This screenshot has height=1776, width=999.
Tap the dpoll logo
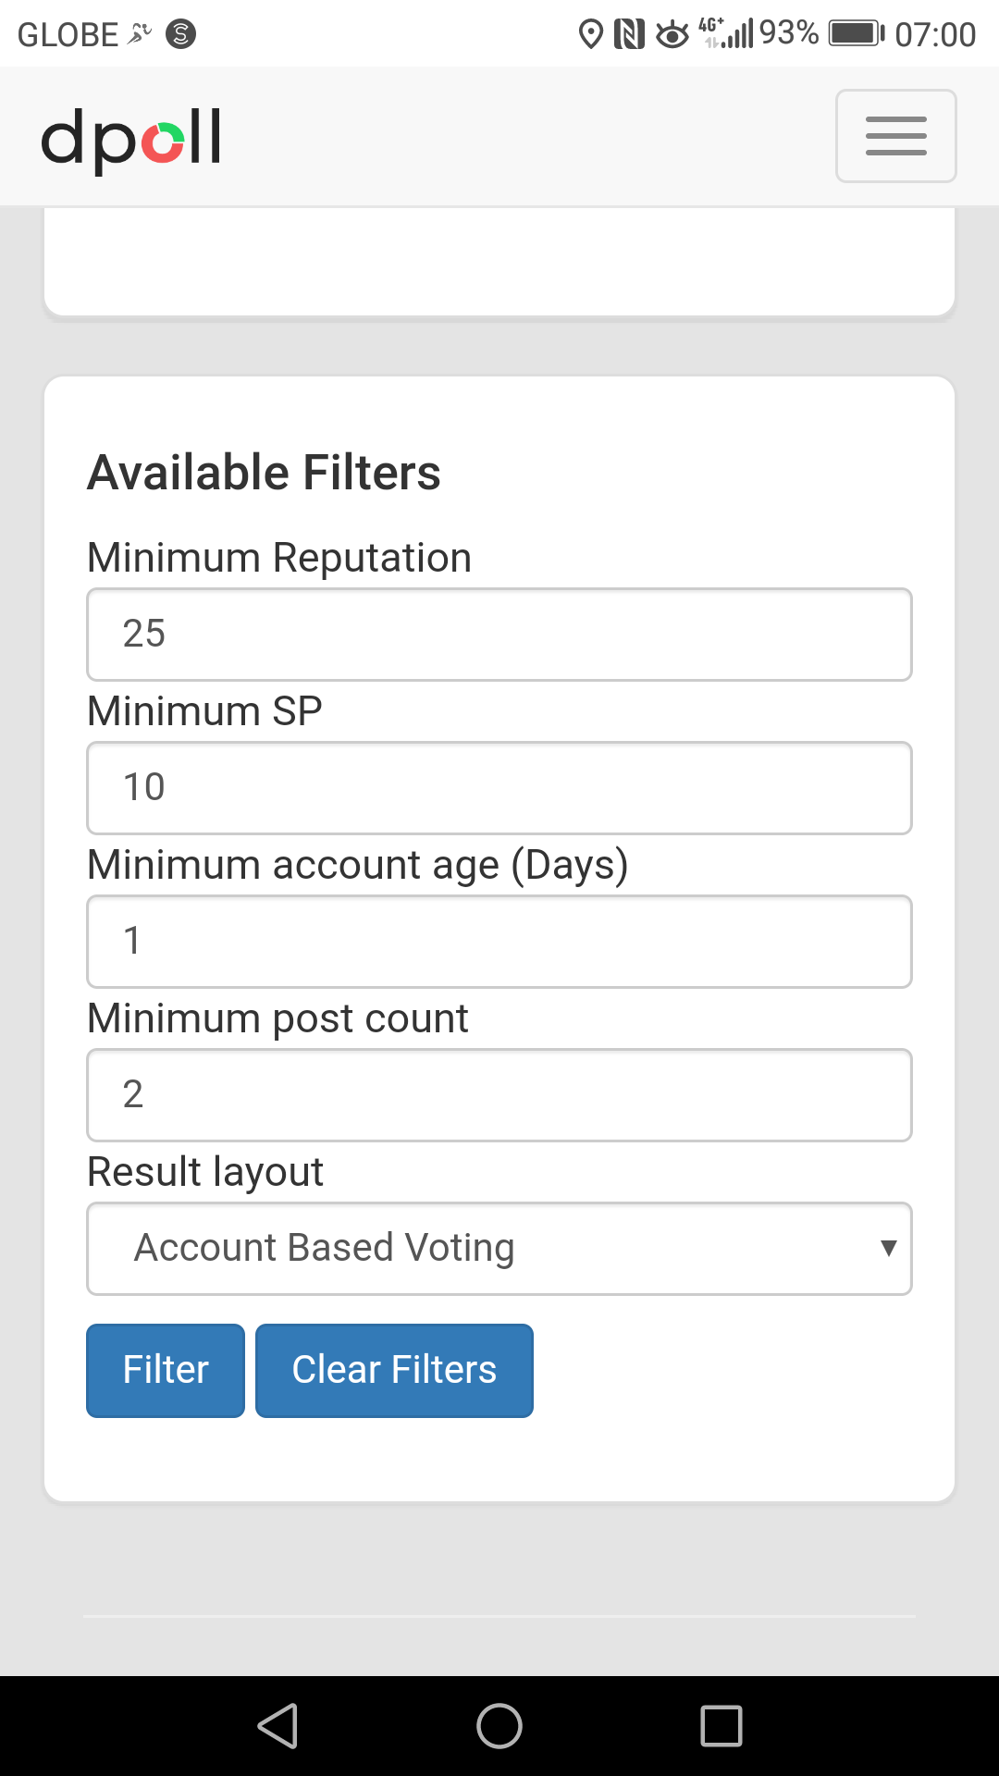tap(130, 138)
